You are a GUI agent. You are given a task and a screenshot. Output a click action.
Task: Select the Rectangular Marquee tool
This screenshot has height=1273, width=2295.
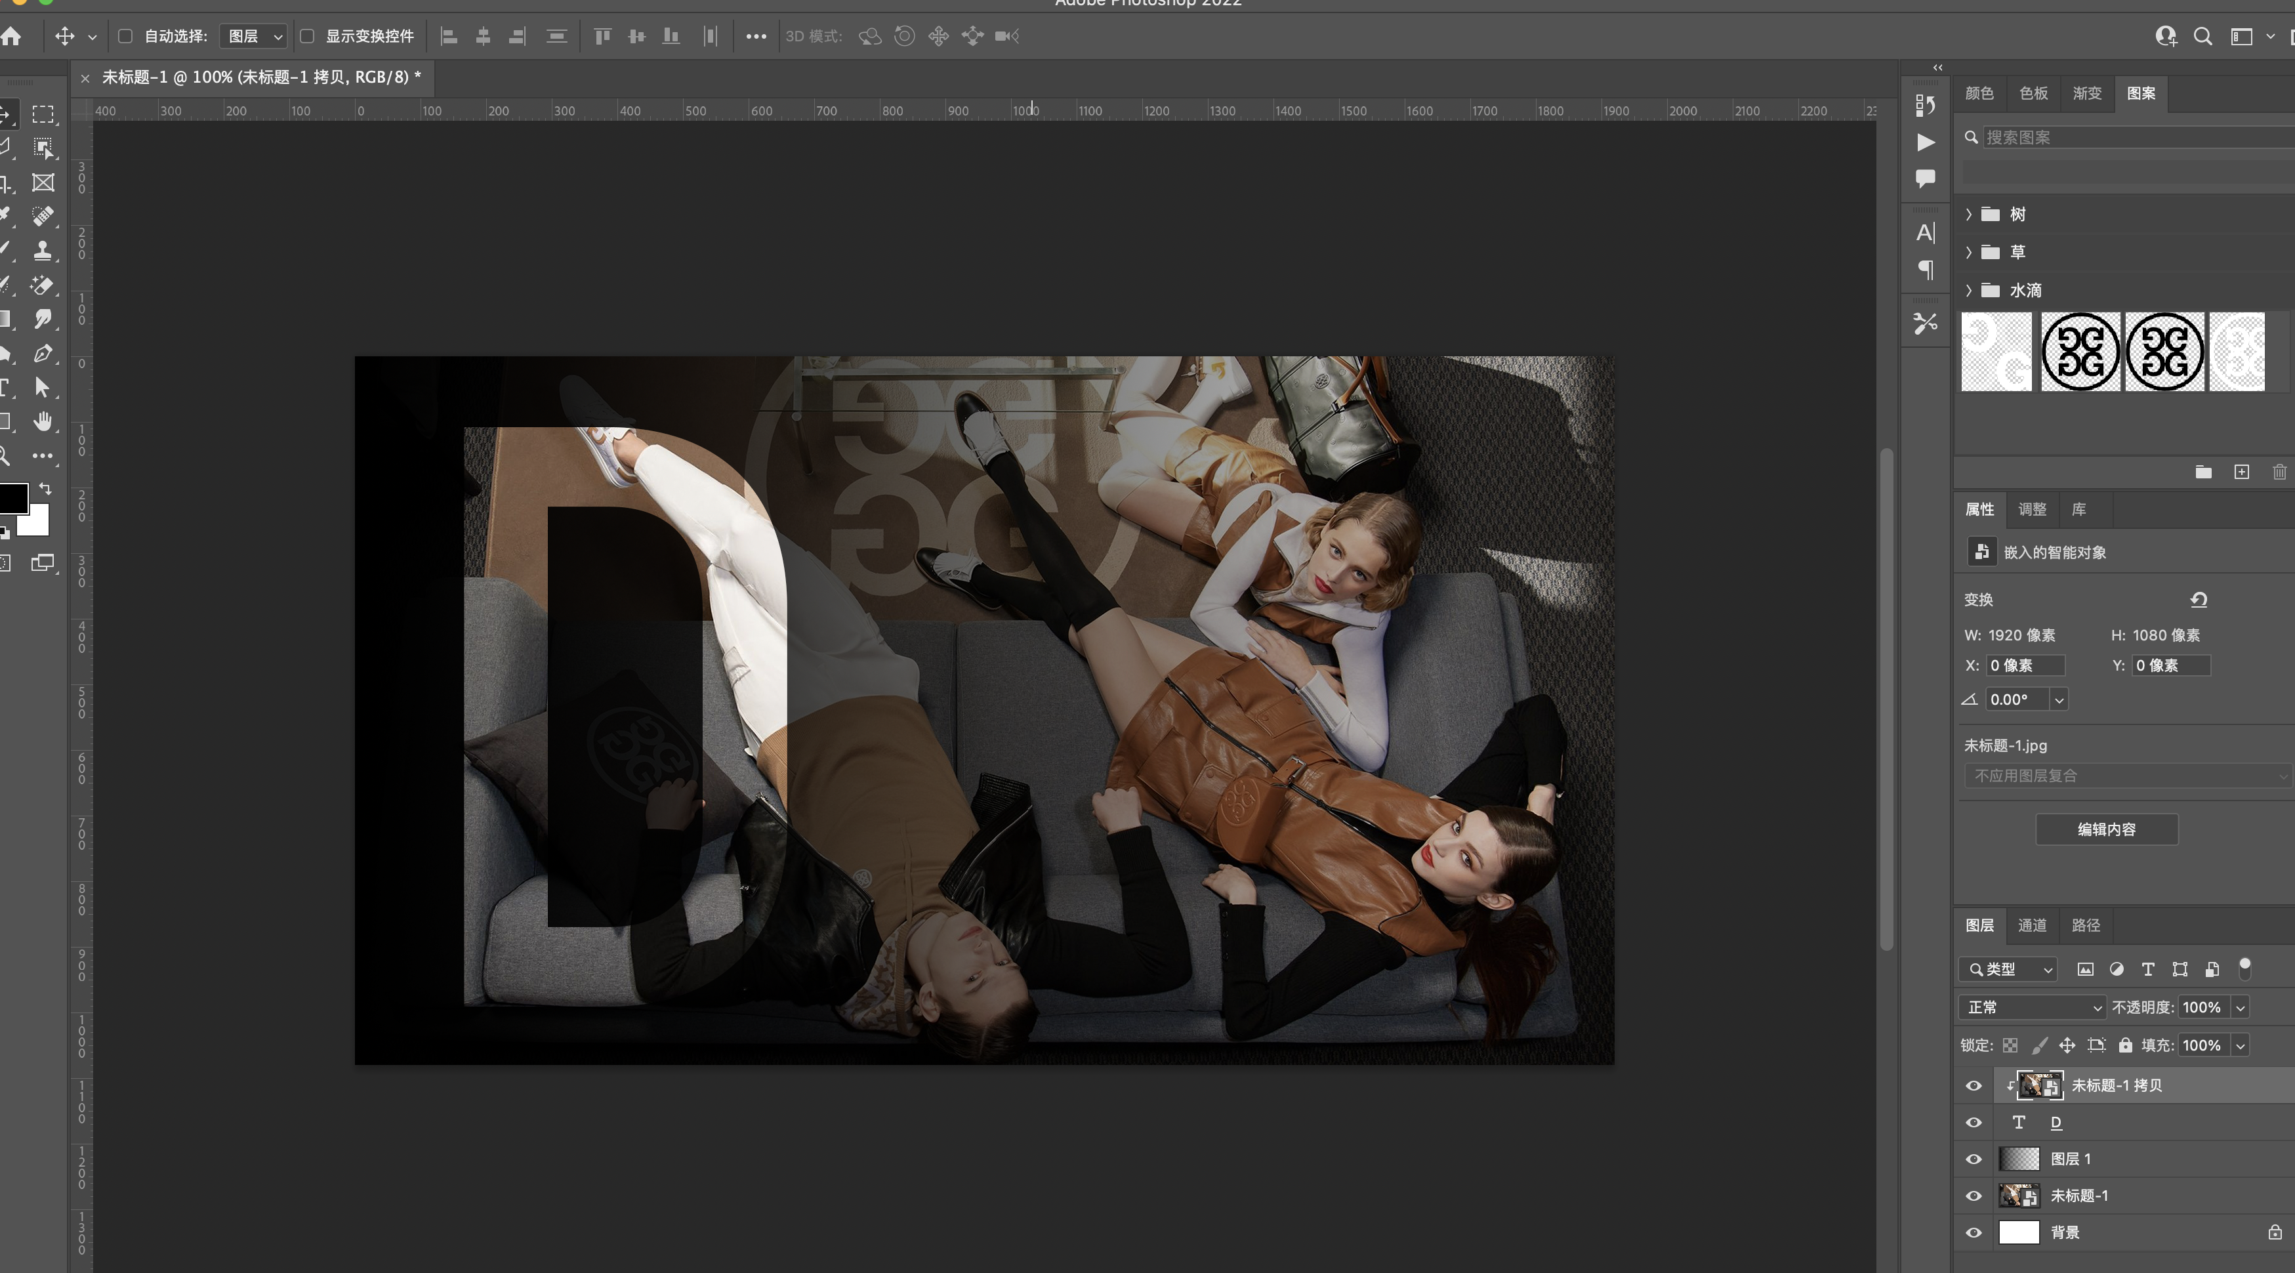tap(42, 114)
